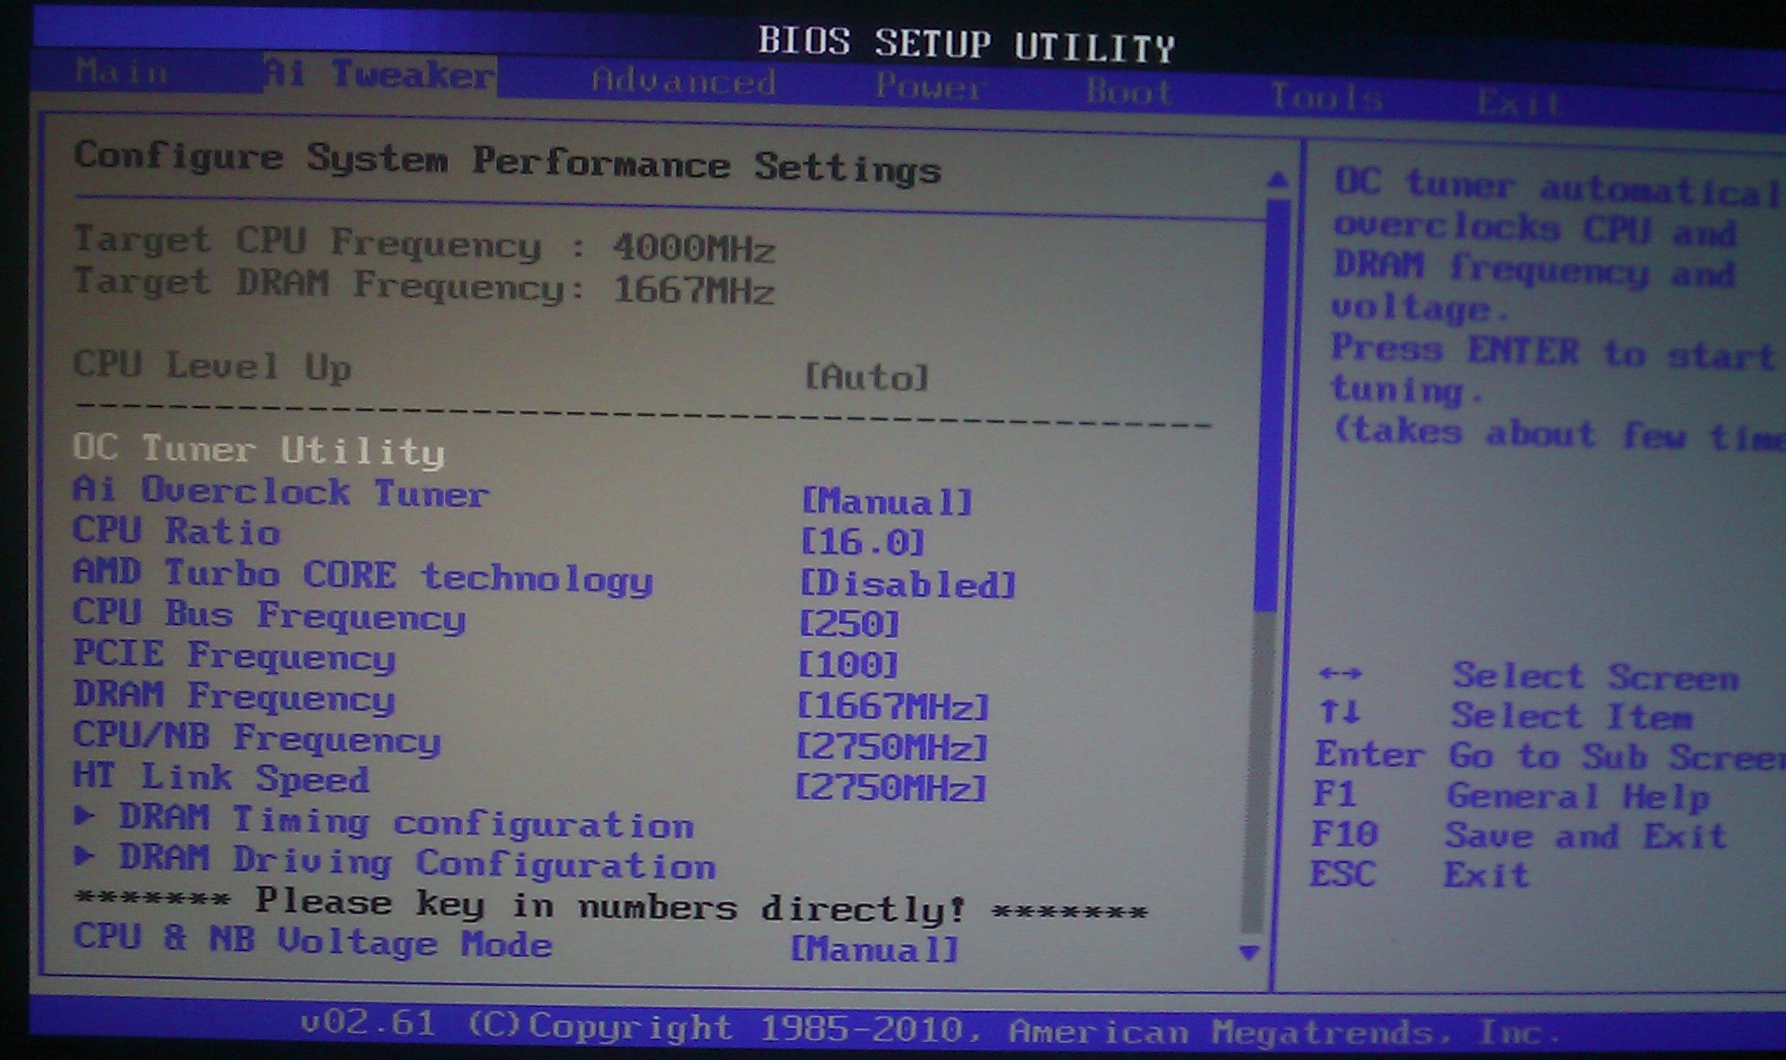Click the F1 General Help hint
The image size is (1786, 1060).
point(1510,795)
